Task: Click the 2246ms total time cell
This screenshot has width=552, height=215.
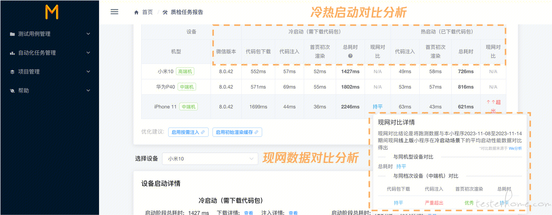Action: pyautogui.click(x=350, y=107)
